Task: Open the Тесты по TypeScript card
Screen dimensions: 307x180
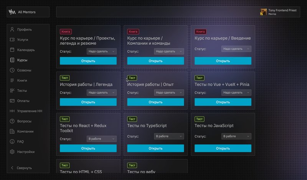Action: (155, 148)
